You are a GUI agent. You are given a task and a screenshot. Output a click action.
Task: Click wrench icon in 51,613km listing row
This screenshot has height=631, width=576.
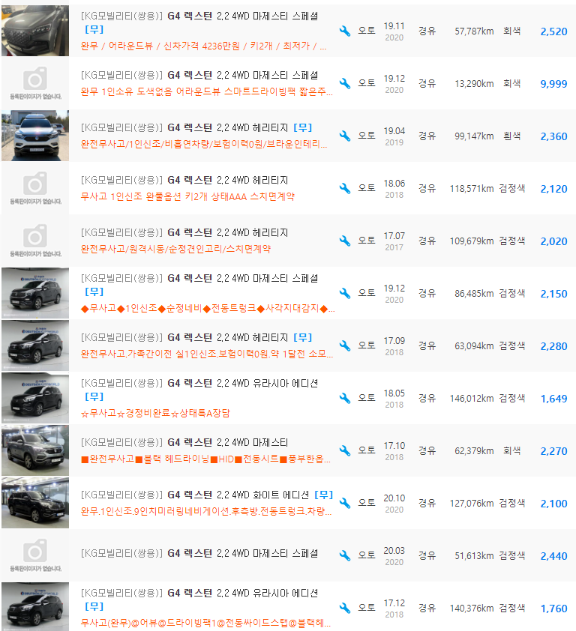pos(345,555)
